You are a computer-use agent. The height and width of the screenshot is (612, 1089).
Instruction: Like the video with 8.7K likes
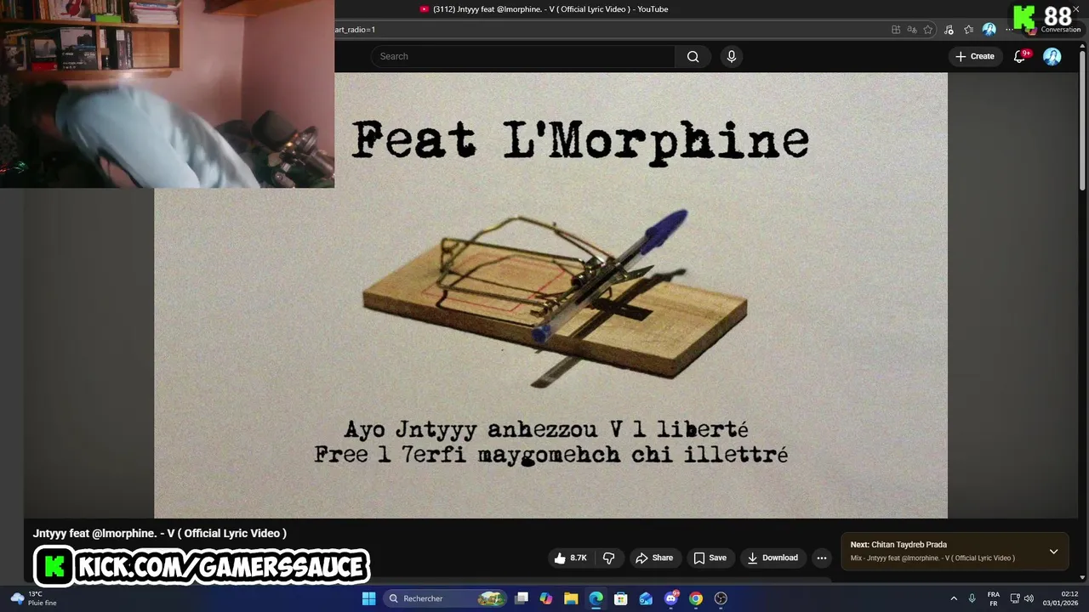570,558
